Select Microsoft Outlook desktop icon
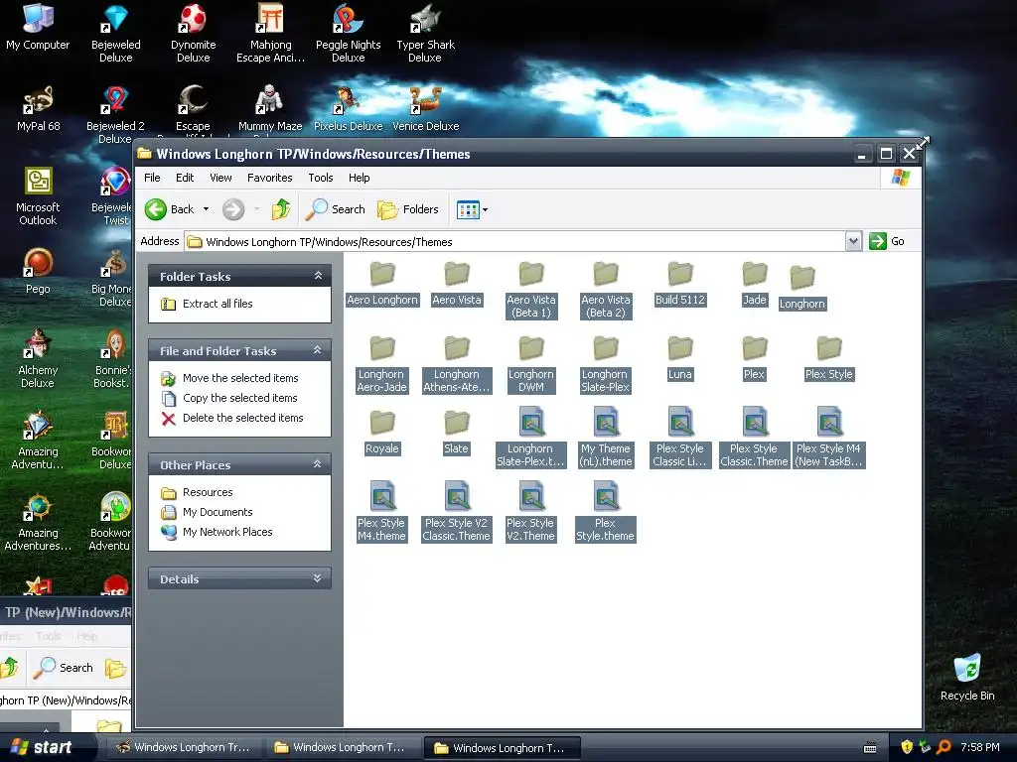 (x=38, y=196)
